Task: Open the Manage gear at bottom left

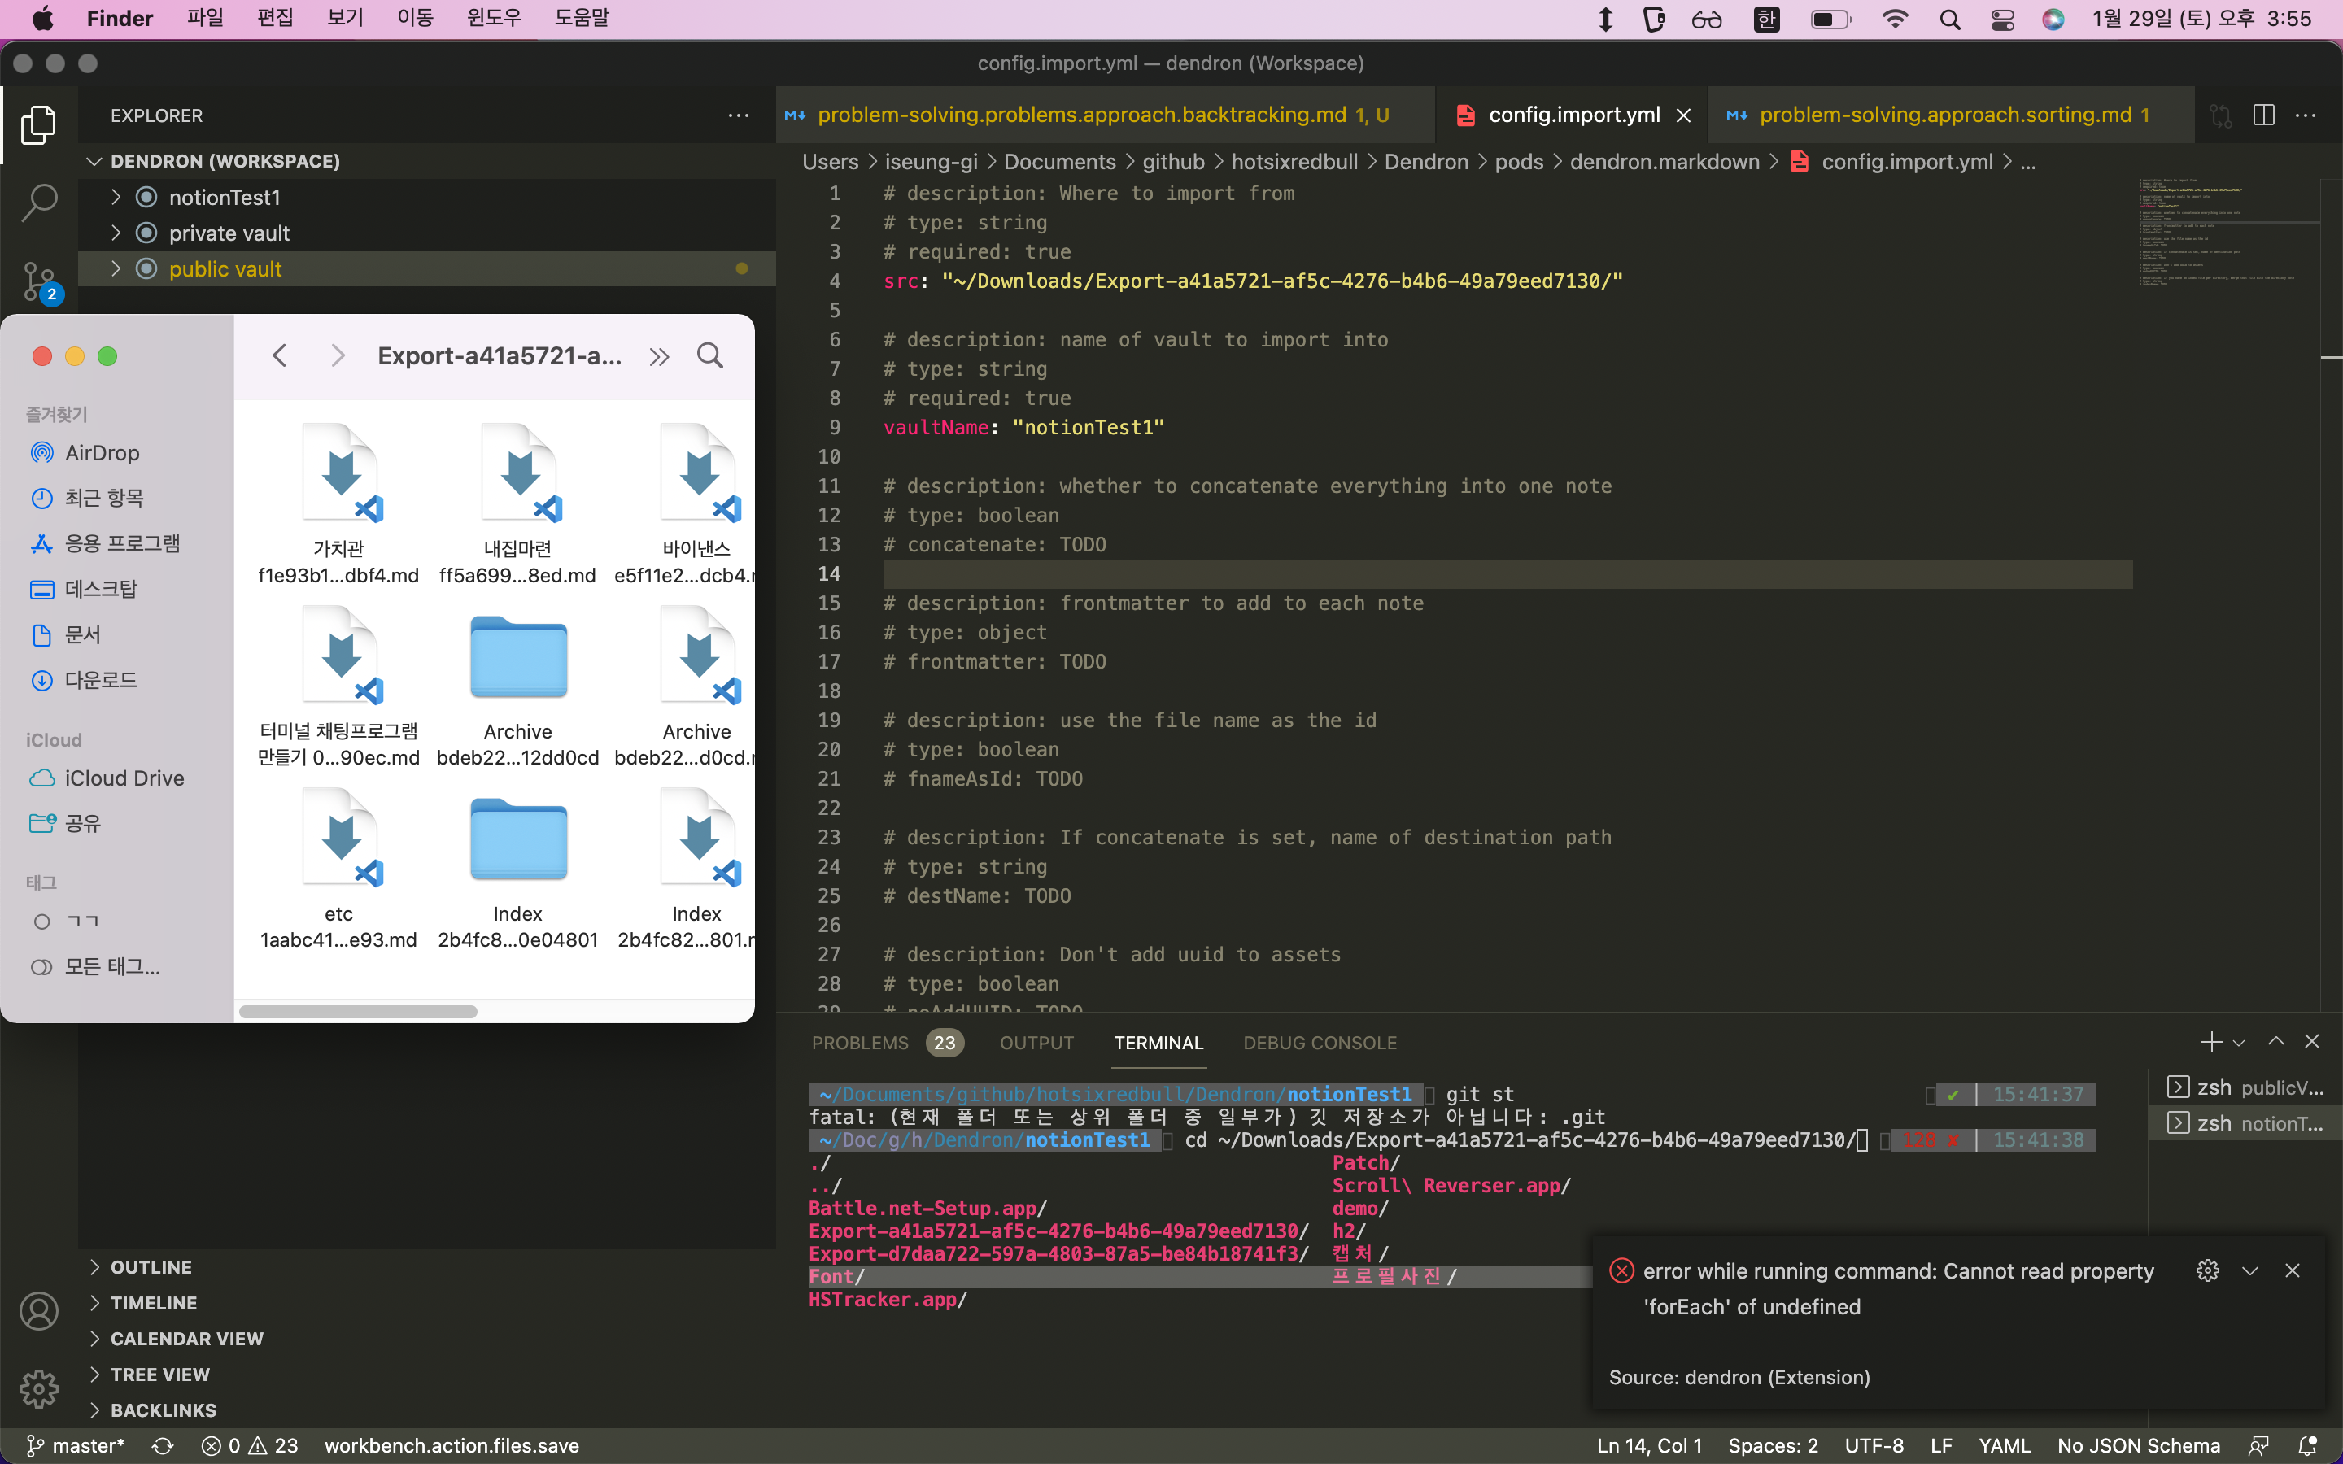Action: tap(39, 1388)
